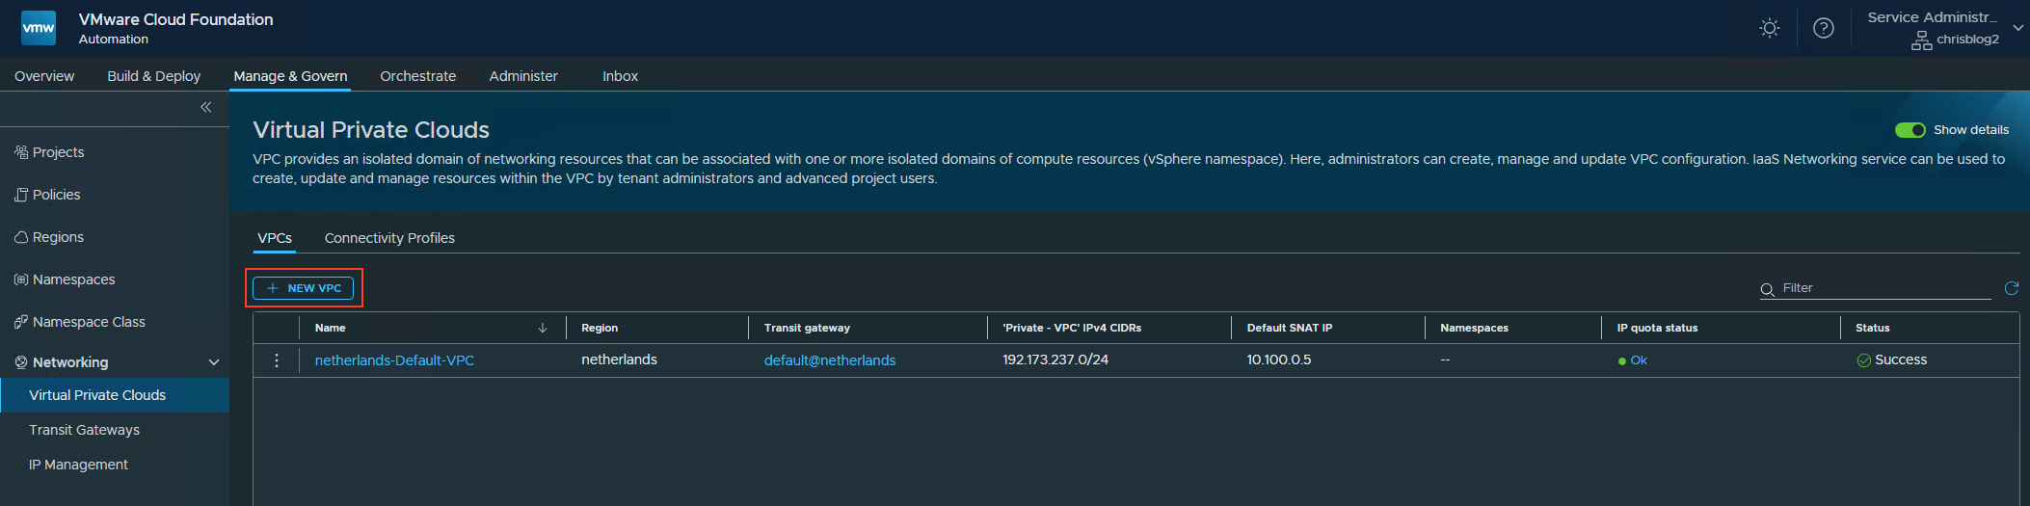Click the Namespaces sidebar icon
The width and height of the screenshot is (2030, 506).
(x=21, y=280)
